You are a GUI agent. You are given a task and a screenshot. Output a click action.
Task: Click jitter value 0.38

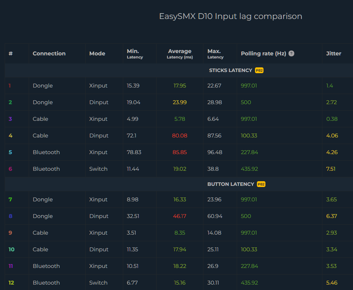[x=332, y=119]
